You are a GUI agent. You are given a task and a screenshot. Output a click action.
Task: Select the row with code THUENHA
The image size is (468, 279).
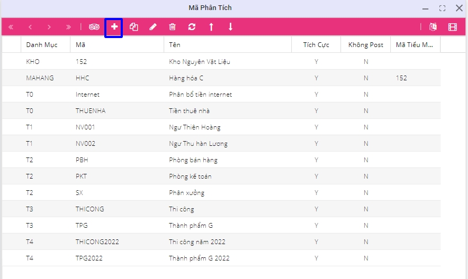pyautogui.click(x=91, y=110)
